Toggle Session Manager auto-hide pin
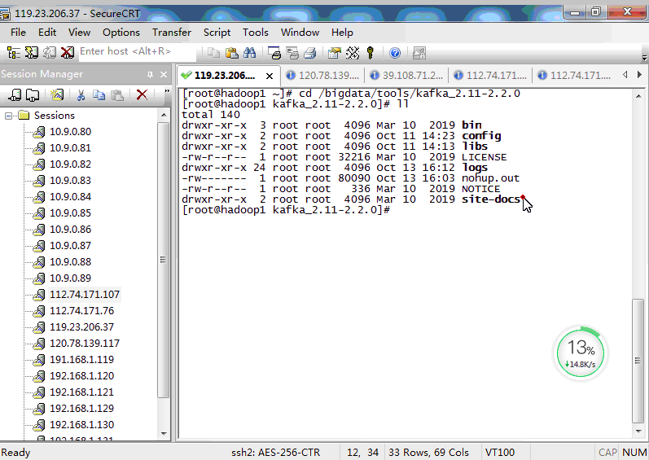The height and width of the screenshot is (460, 649). (151, 74)
